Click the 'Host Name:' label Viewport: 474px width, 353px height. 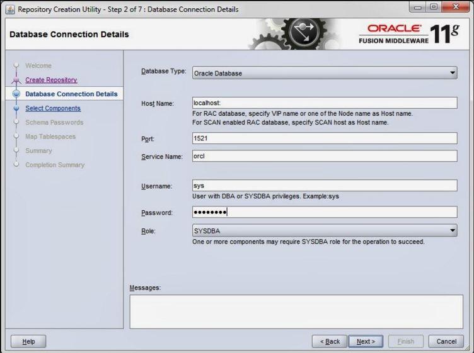pos(158,103)
